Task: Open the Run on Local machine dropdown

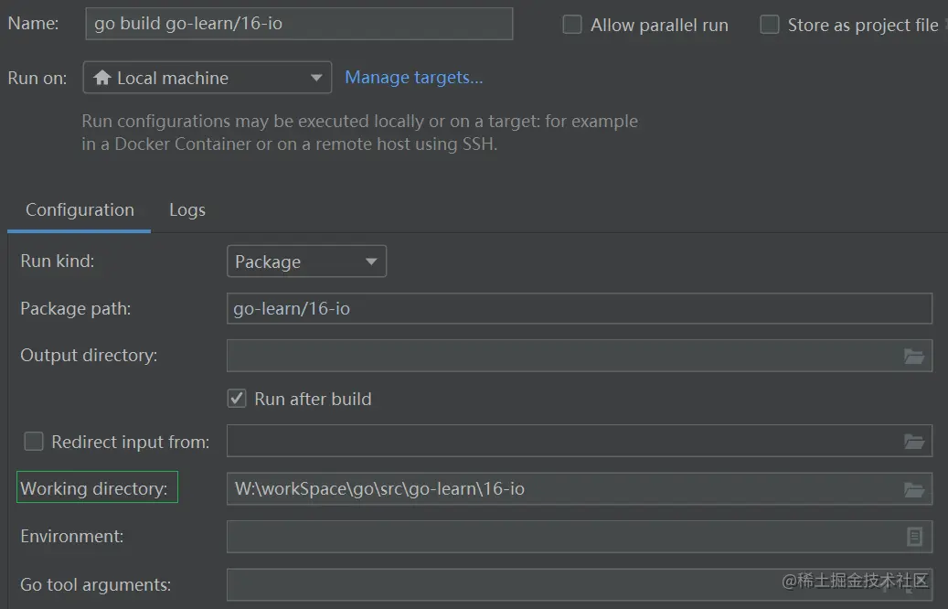Action: tap(207, 78)
